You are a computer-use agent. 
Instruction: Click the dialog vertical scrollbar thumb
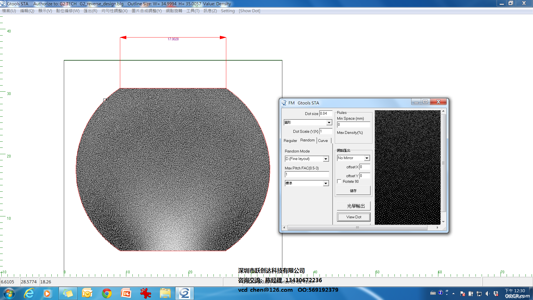(443, 163)
